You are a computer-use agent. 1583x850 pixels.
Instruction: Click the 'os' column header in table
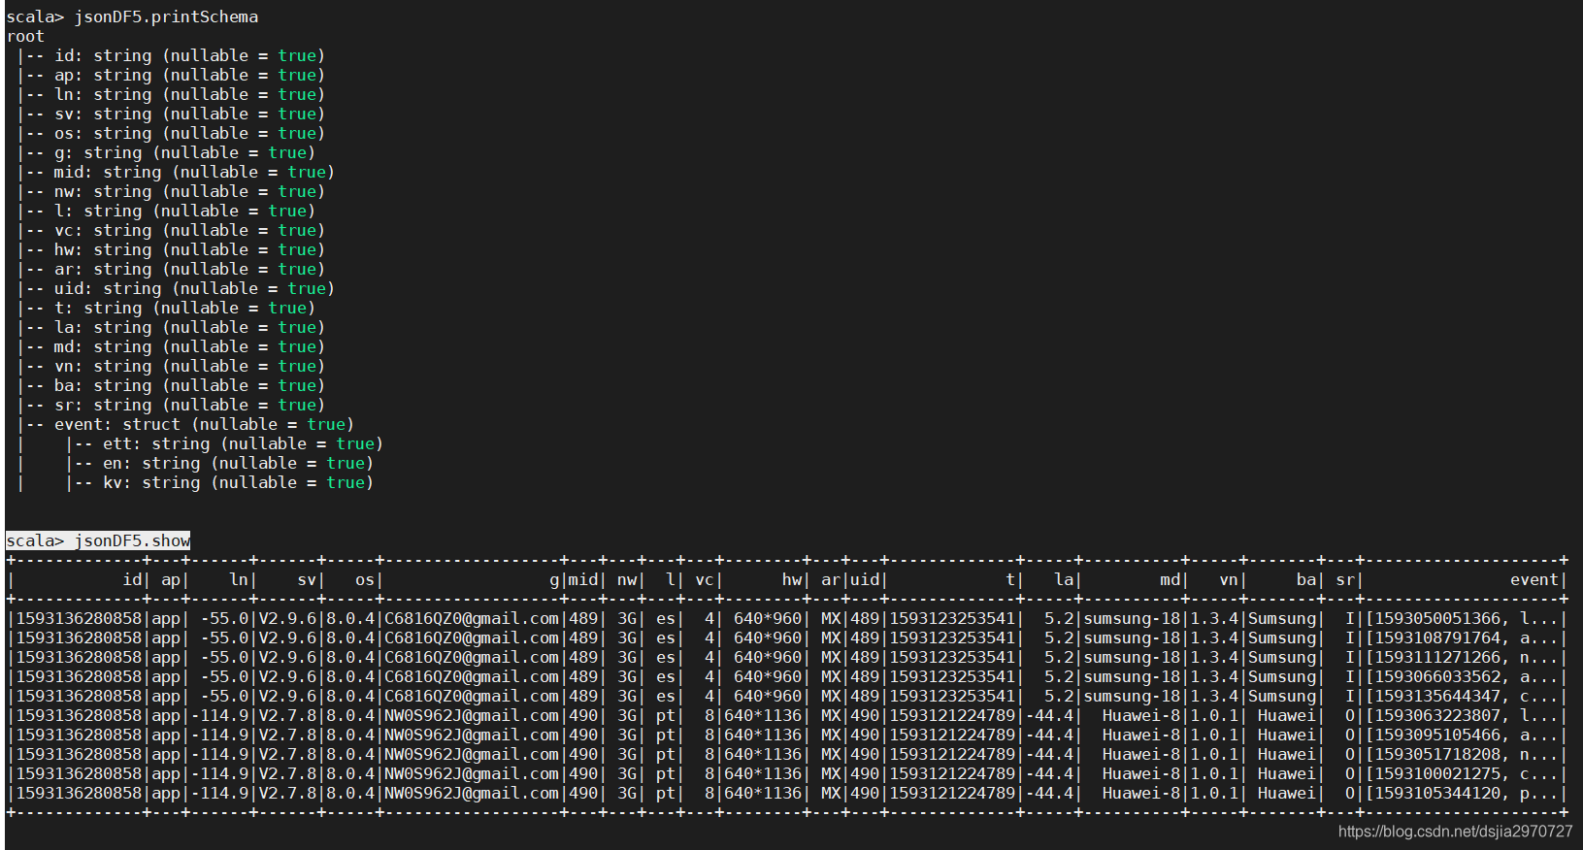[365, 579]
